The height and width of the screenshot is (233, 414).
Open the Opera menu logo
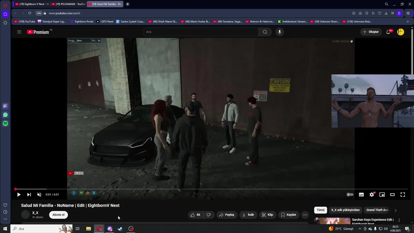pos(5,5)
